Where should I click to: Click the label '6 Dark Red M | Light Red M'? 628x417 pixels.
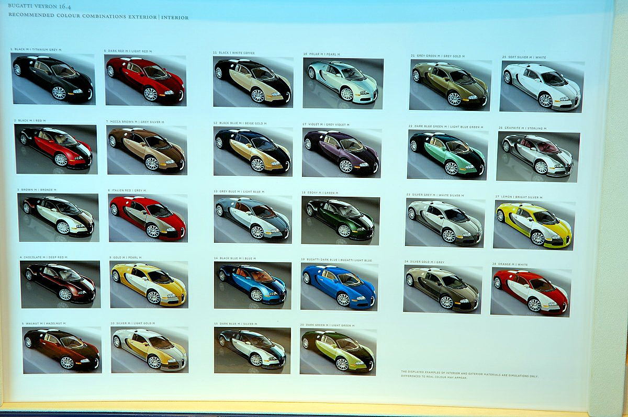click(x=128, y=51)
